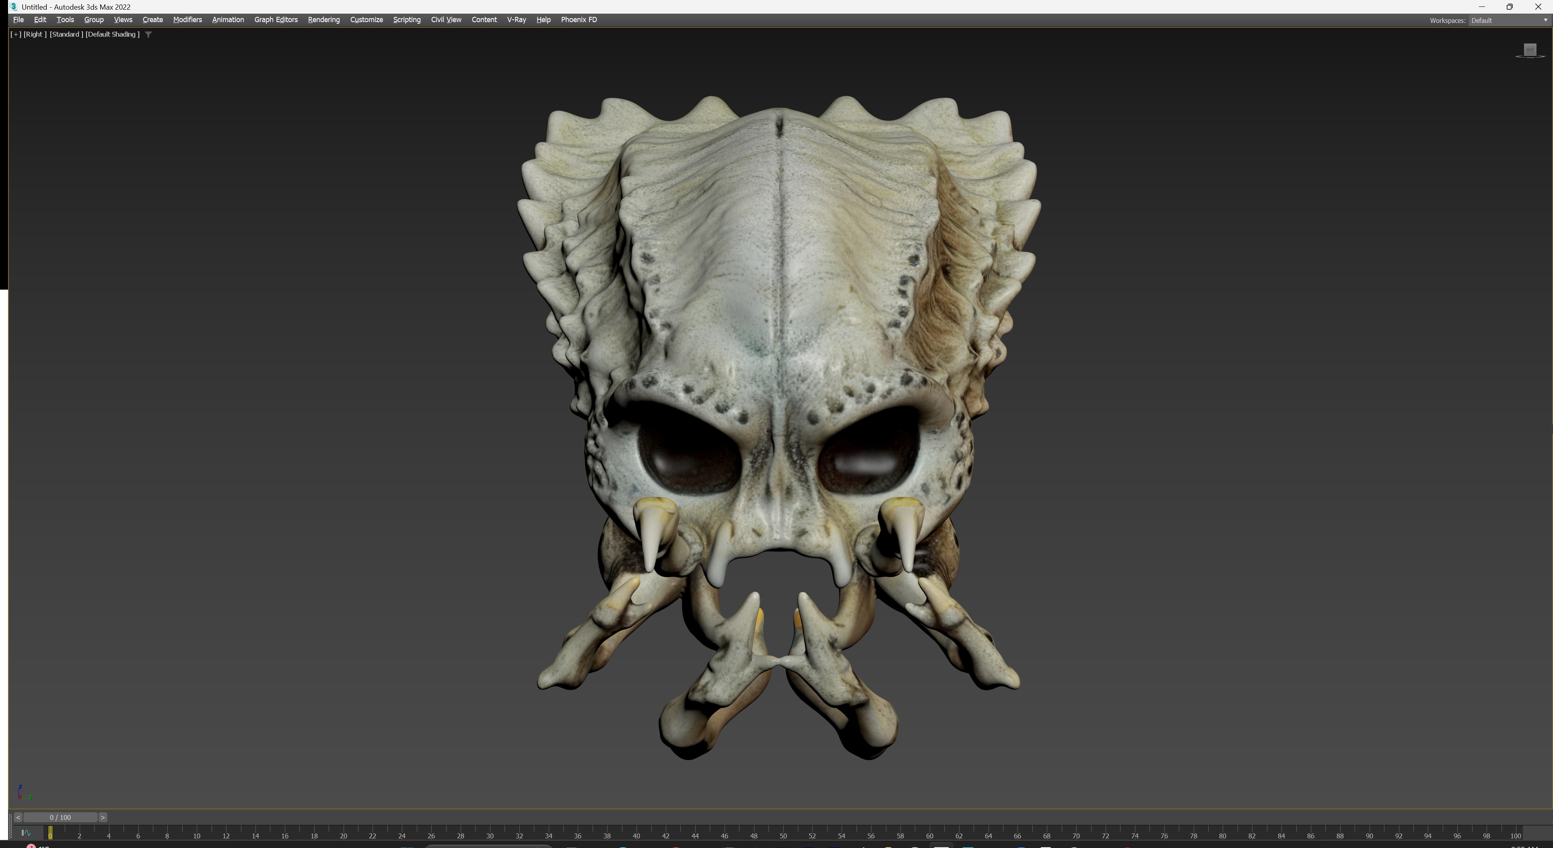Open the File menu

pos(19,20)
